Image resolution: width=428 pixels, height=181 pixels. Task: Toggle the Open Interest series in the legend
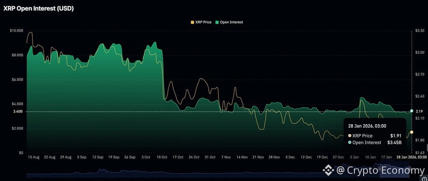click(x=229, y=22)
